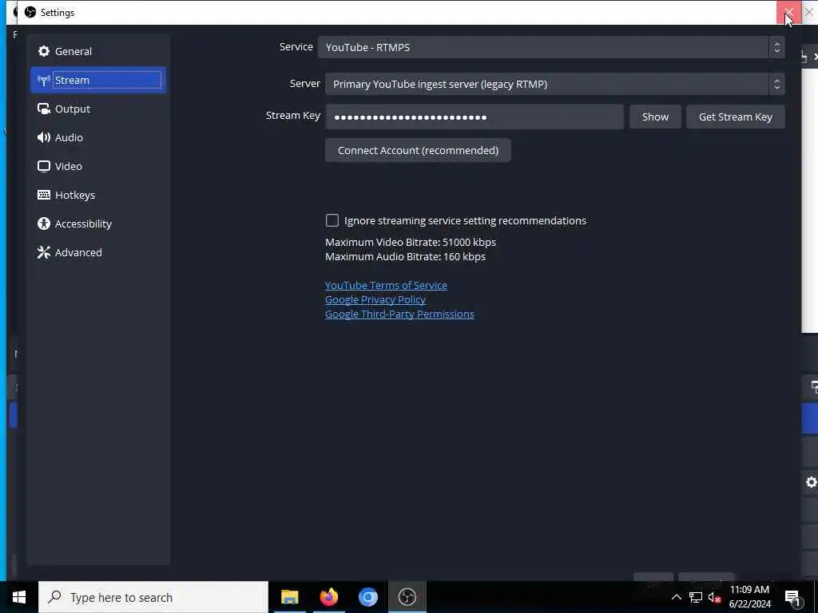Open the Output settings section
Screen dimensions: 818x613
click(x=98, y=109)
